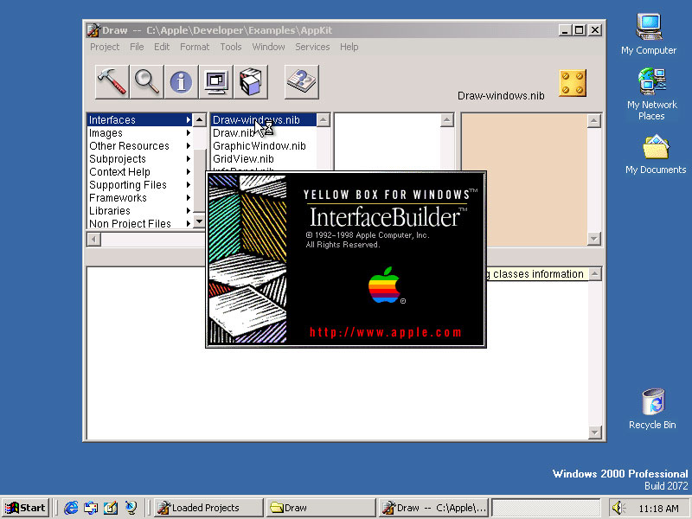Select the Recycle Bin on the desktop

(652, 408)
